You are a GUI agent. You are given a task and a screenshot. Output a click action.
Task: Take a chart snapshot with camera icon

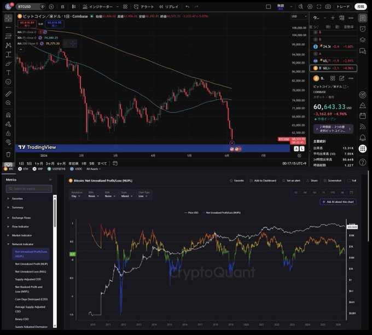pyautogui.click(x=328, y=7)
